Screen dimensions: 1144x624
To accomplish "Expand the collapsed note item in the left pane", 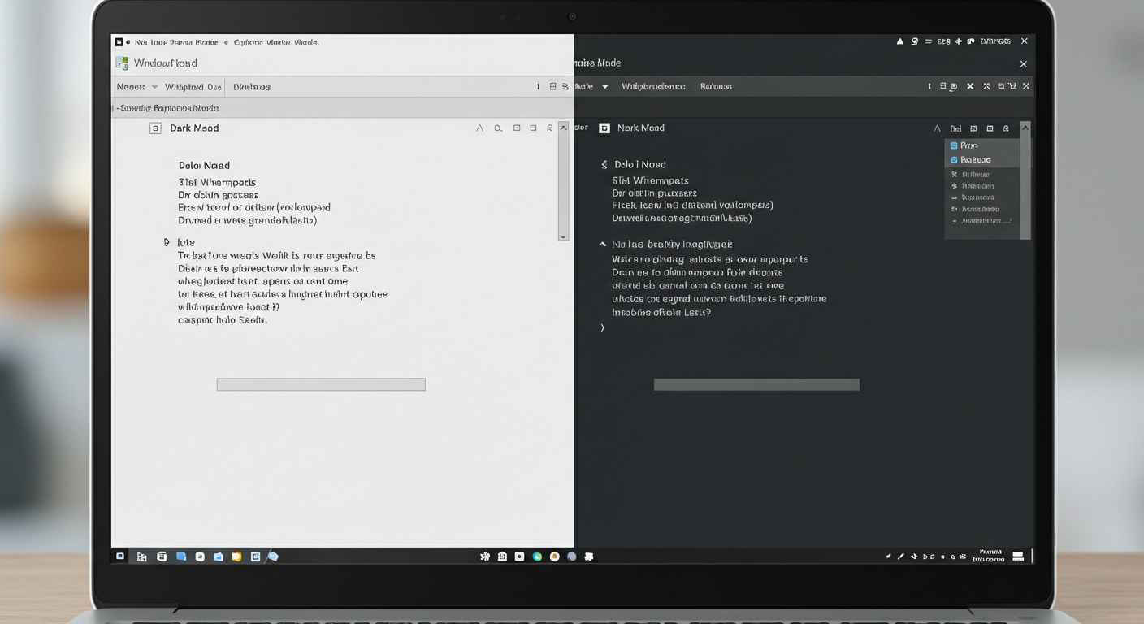I will [167, 241].
